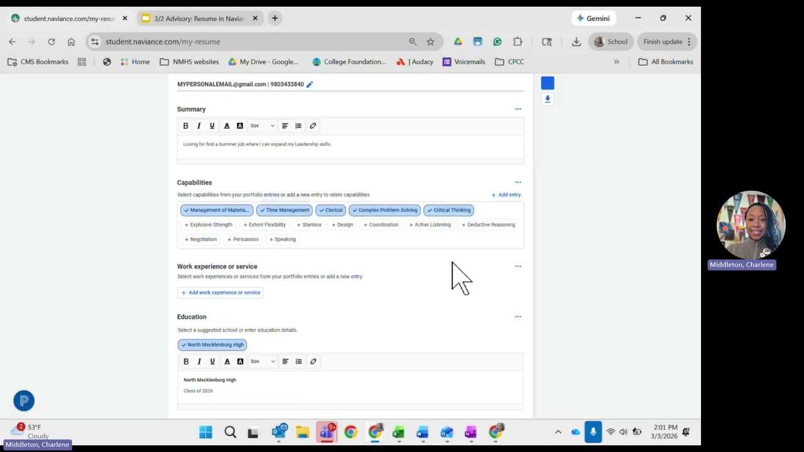
Task: Apply italic in the Summary editor toolbar
Action: pyautogui.click(x=199, y=126)
